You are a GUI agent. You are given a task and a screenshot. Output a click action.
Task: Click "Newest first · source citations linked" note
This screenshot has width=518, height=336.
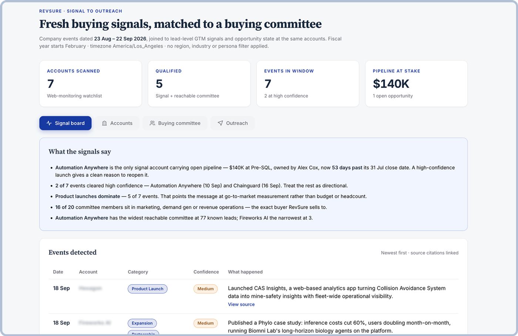pos(420,253)
